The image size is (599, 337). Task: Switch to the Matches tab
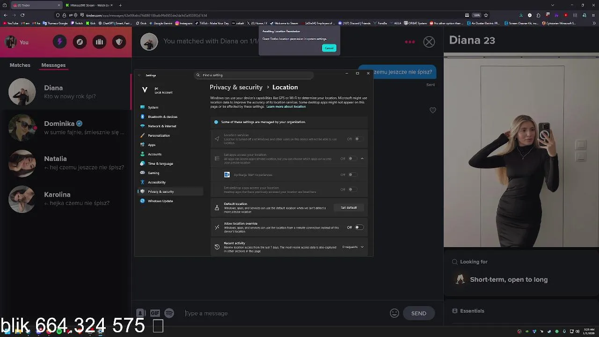(x=20, y=65)
